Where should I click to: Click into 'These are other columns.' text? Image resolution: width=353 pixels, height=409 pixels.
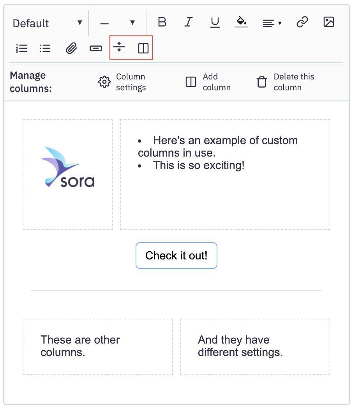(x=80, y=346)
